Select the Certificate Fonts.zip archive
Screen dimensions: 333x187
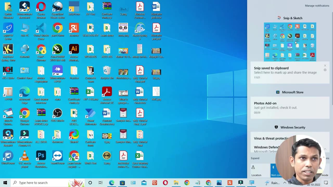74,96
